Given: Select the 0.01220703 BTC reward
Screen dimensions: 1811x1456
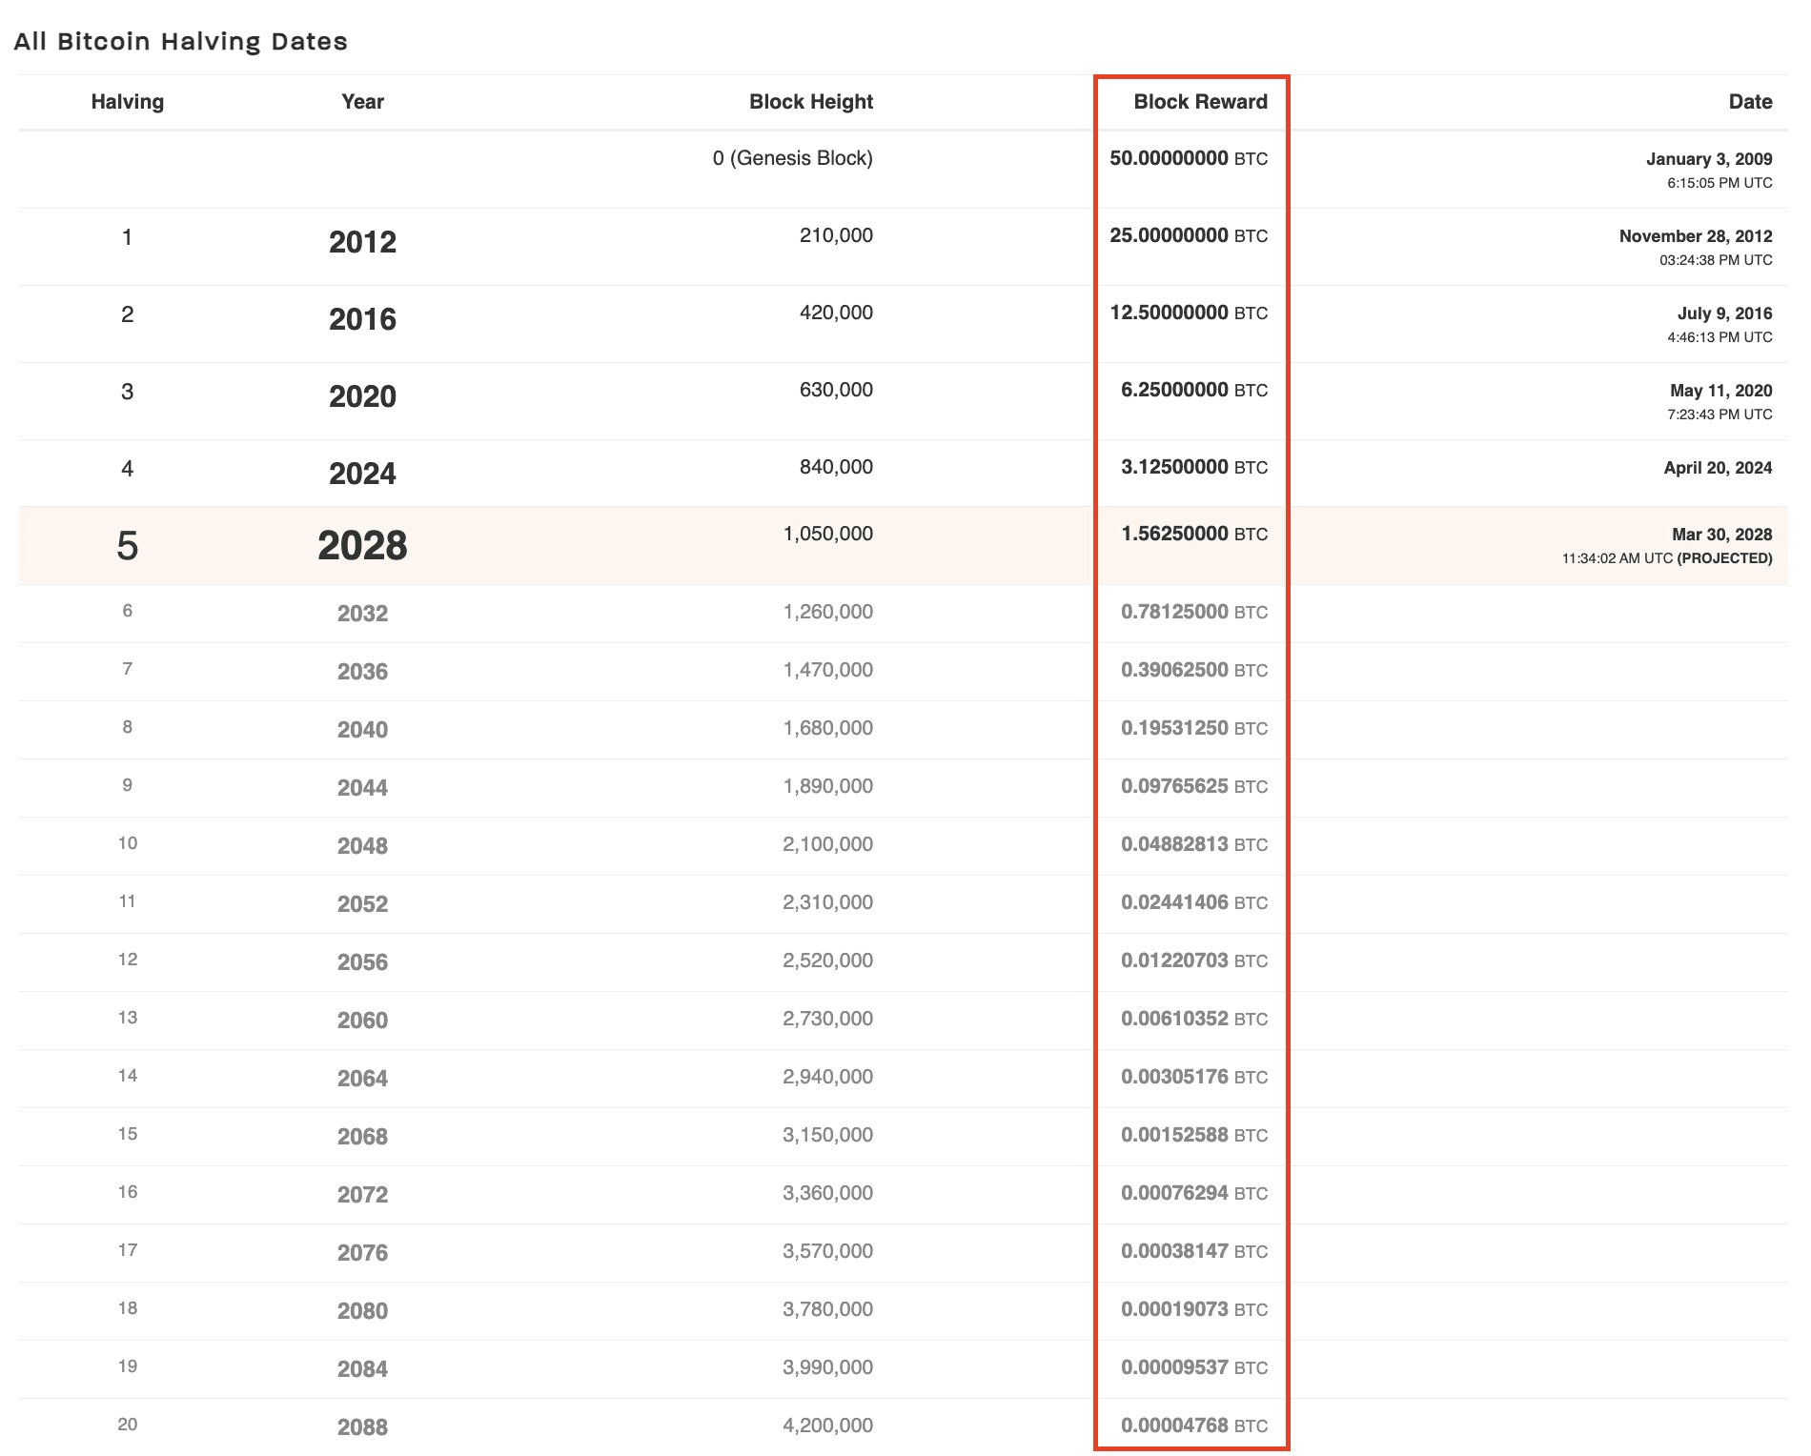Looking at the screenshot, I should point(1194,961).
